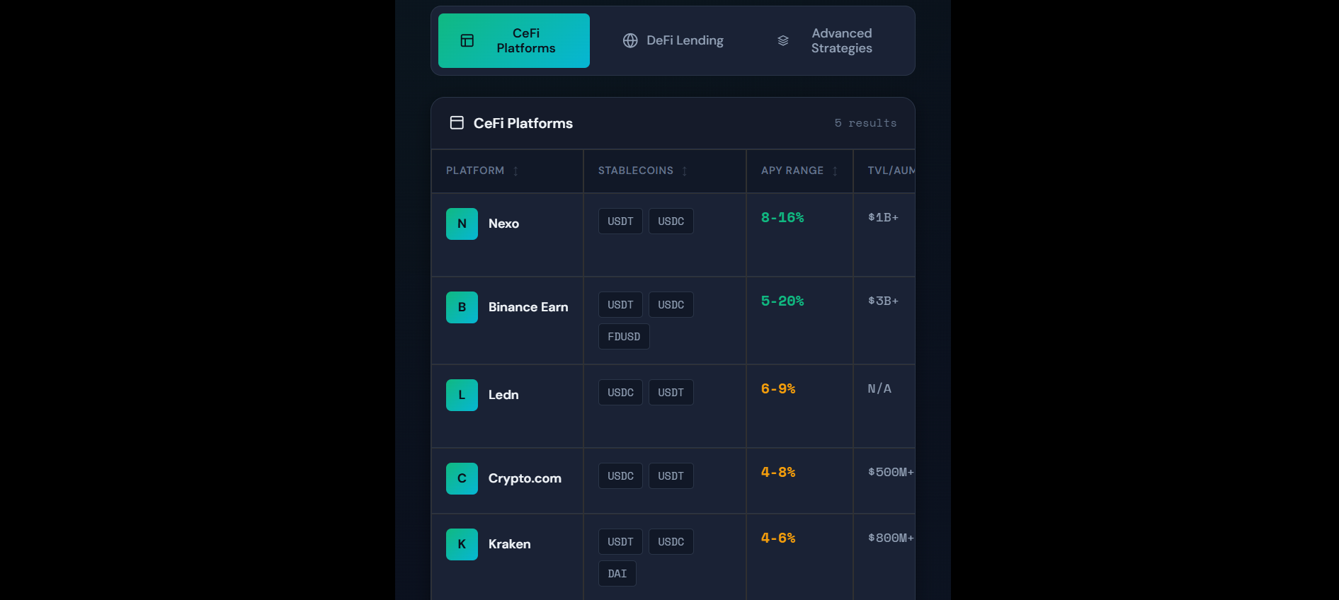Select the Nexo platform icon
This screenshot has width=1339, height=600.
point(462,224)
